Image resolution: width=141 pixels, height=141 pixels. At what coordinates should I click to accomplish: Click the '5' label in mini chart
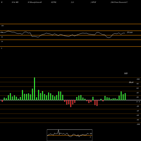coord(90,137)
